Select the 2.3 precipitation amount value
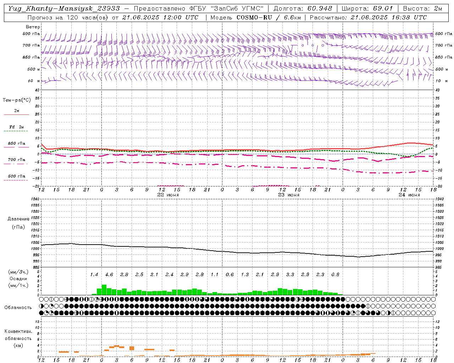Image resolution: width=454 pixels, height=363 pixels. pos(320,275)
